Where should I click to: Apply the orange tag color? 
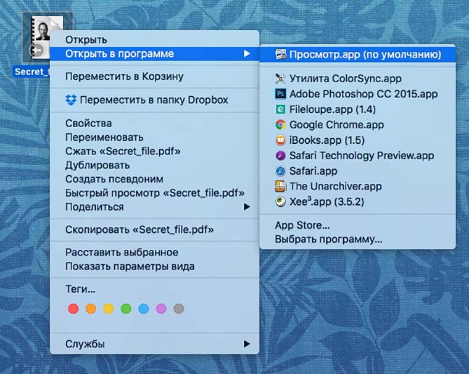pyautogui.click(x=91, y=309)
